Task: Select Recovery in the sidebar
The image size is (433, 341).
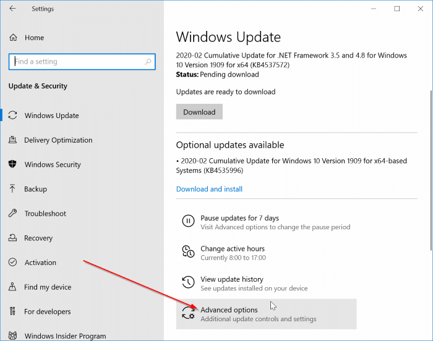Action: point(38,238)
